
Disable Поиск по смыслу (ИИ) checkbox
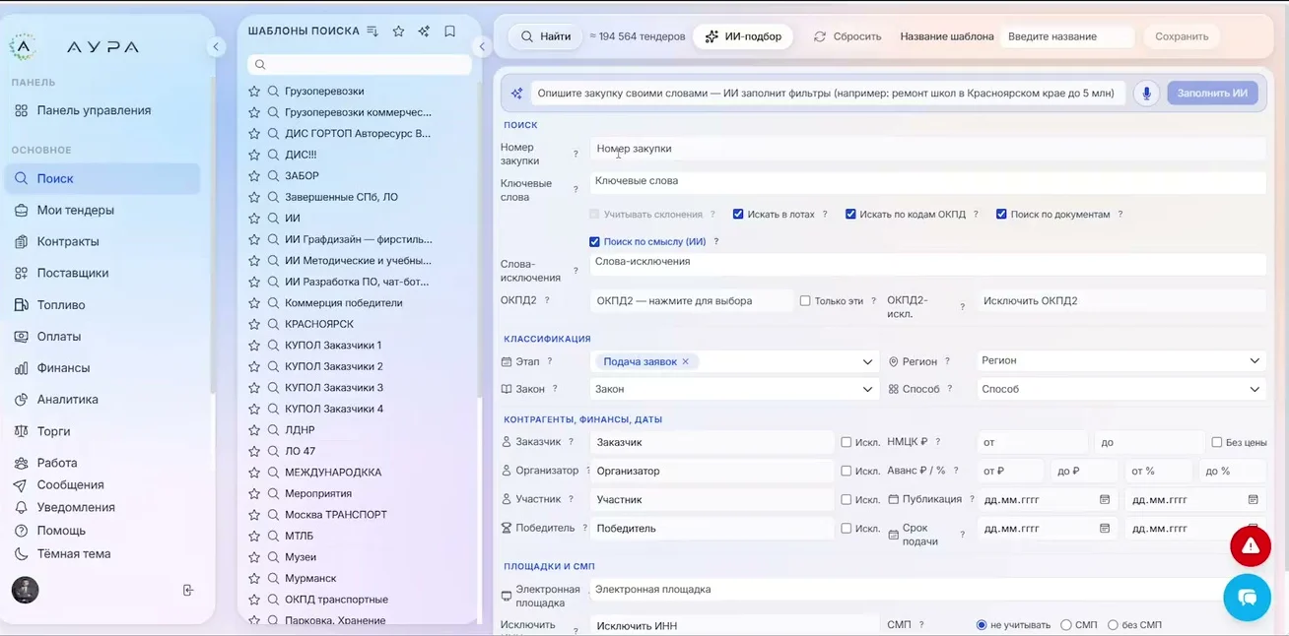pos(594,241)
